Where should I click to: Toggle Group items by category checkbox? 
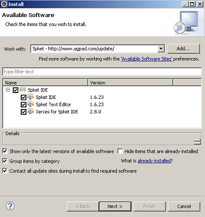[x=5, y=161]
